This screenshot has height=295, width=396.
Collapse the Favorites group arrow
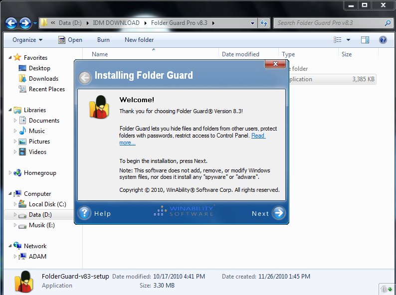(x=10, y=58)
